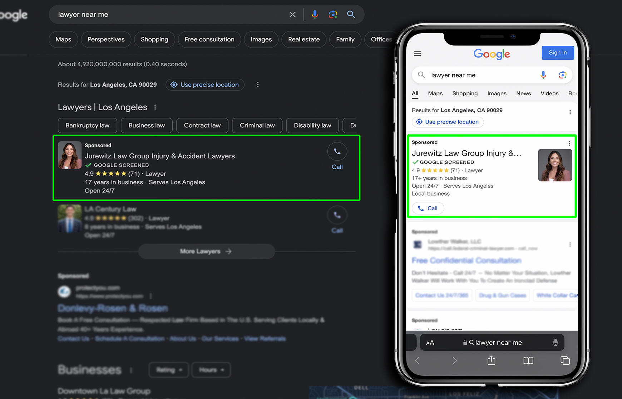Open Safari tabs overview icon
622x399 pixels.
click(x=565, y=361)
